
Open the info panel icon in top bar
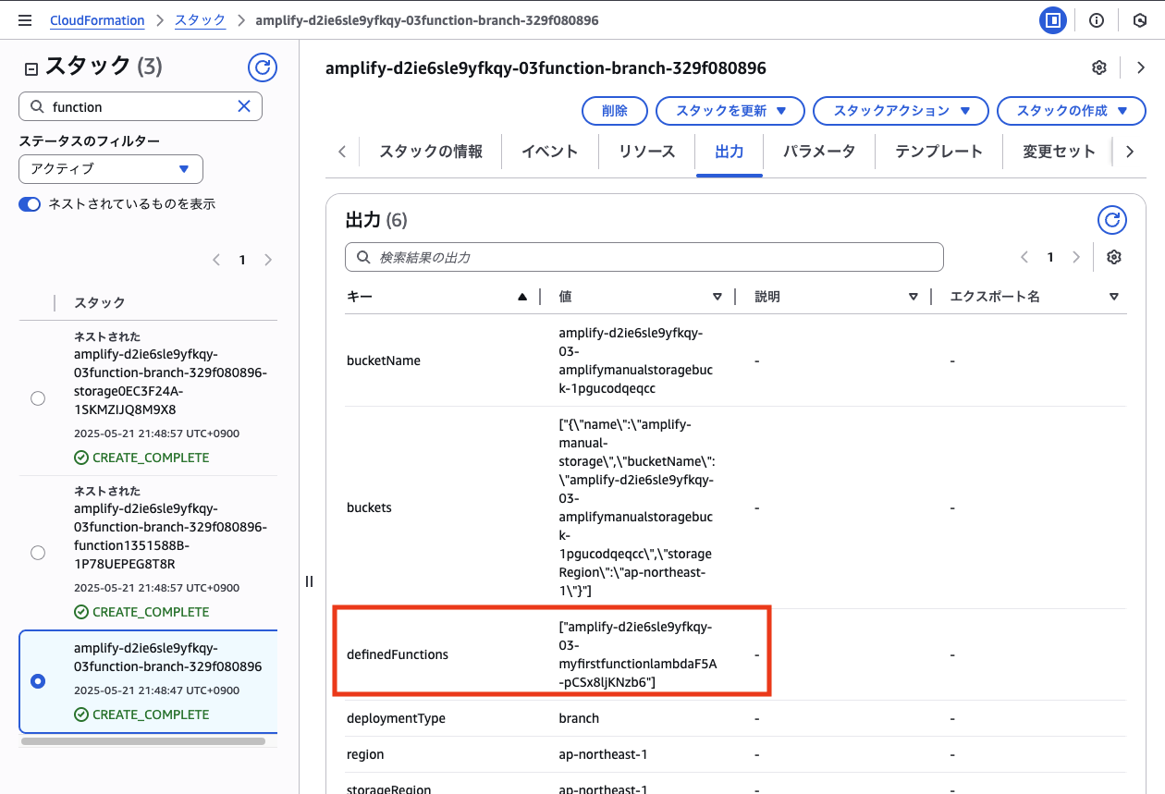coord(1097,19)
